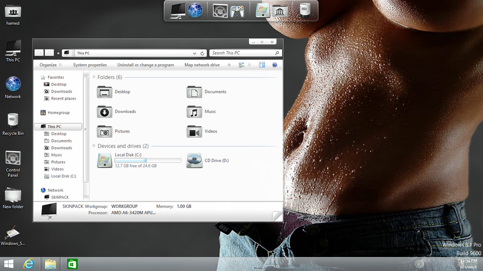Open address bar history dropdown arrow
Image resolution: width=483 pixels, height=271 pixels.
pos(194,53)
